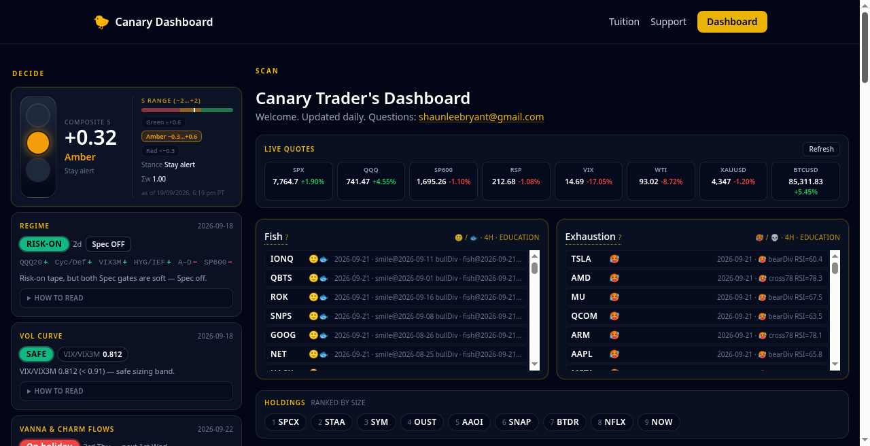Open the SPX quote card
The height and width of the screenshot is (446, 870).
click(298, 182)
